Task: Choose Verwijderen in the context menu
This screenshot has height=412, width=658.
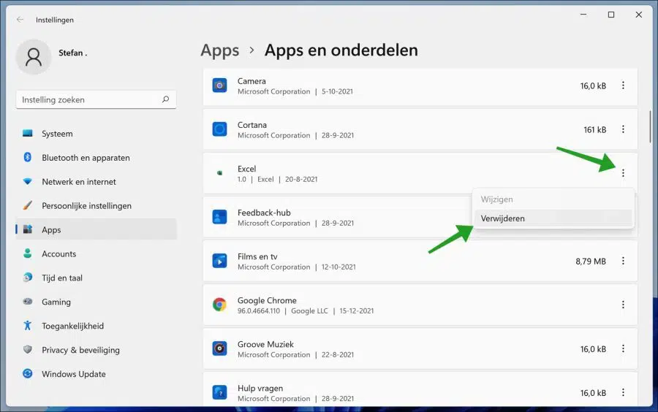Action: click(x=553, y=218)
